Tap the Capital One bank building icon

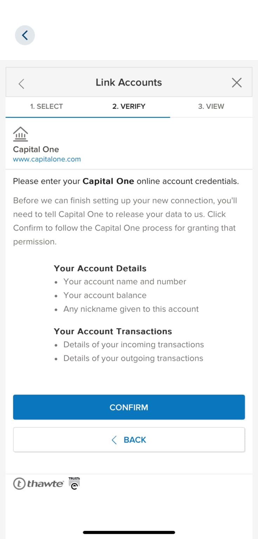pyautogui.click(x=20, y=134)
